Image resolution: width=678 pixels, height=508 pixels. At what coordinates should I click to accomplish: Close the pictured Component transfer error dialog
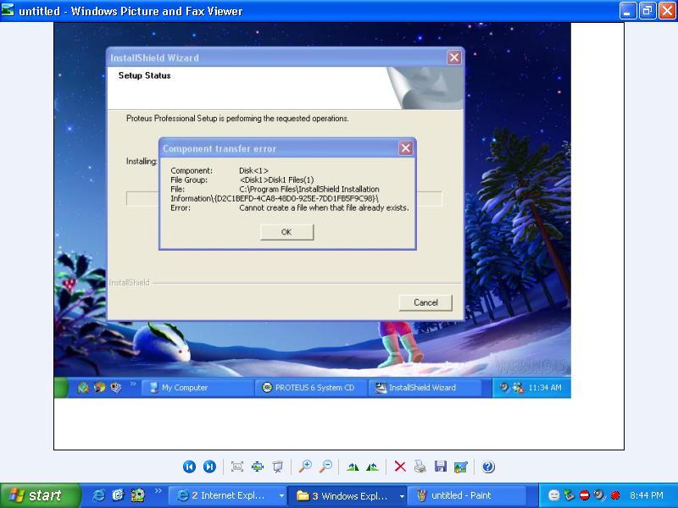pyautogui.click(x=406, y=148)
